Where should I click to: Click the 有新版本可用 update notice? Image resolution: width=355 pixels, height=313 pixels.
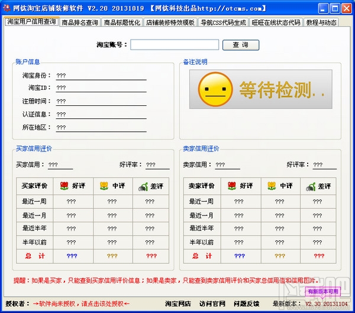323,292
